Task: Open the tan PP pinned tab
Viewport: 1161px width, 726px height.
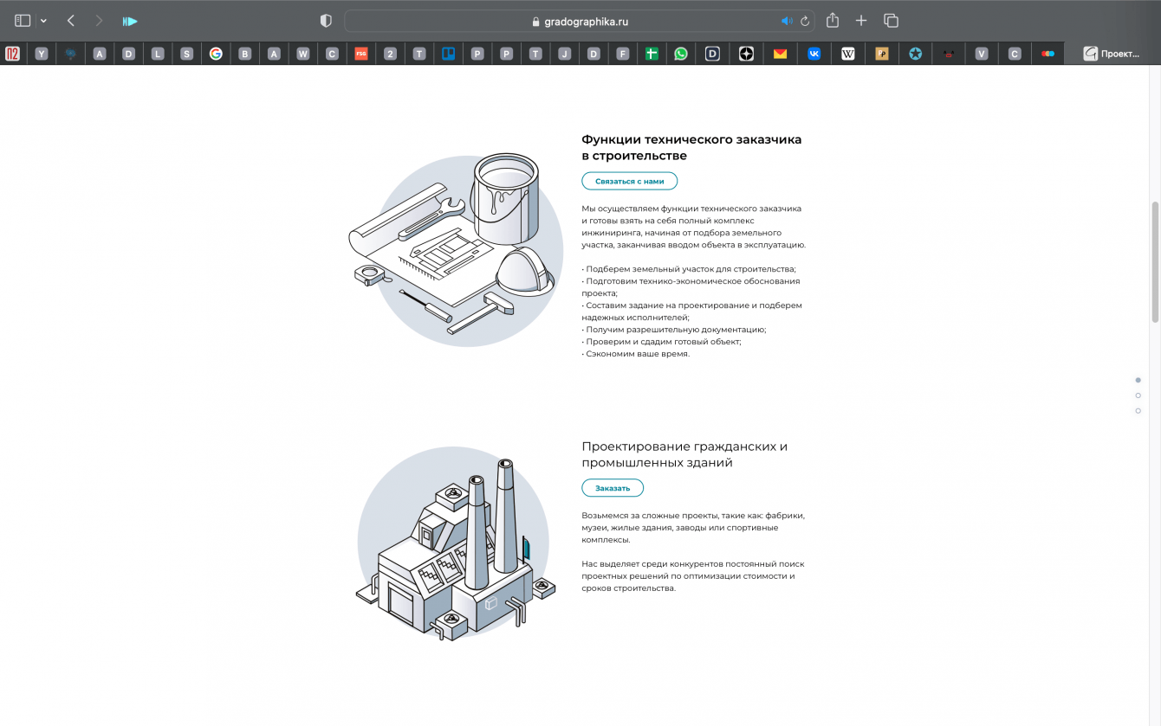Action: click(882, 54)
